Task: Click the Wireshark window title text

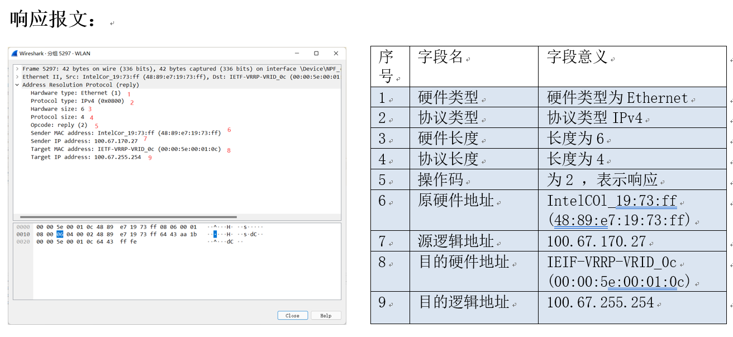Action: coord(55,54)
